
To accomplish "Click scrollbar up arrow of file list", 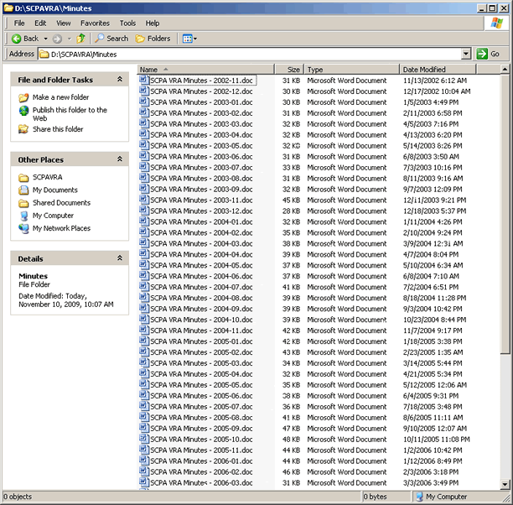I will (505, 69).
